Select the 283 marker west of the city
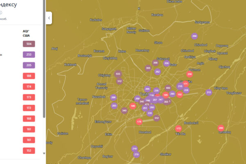Image resolution: width=246 pixels, height=164 pixels. pyautogui.click(x=114, y=106)
